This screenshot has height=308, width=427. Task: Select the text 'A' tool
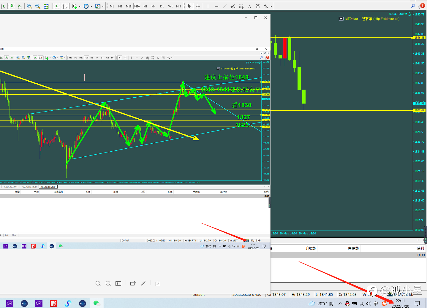(249, 6)
